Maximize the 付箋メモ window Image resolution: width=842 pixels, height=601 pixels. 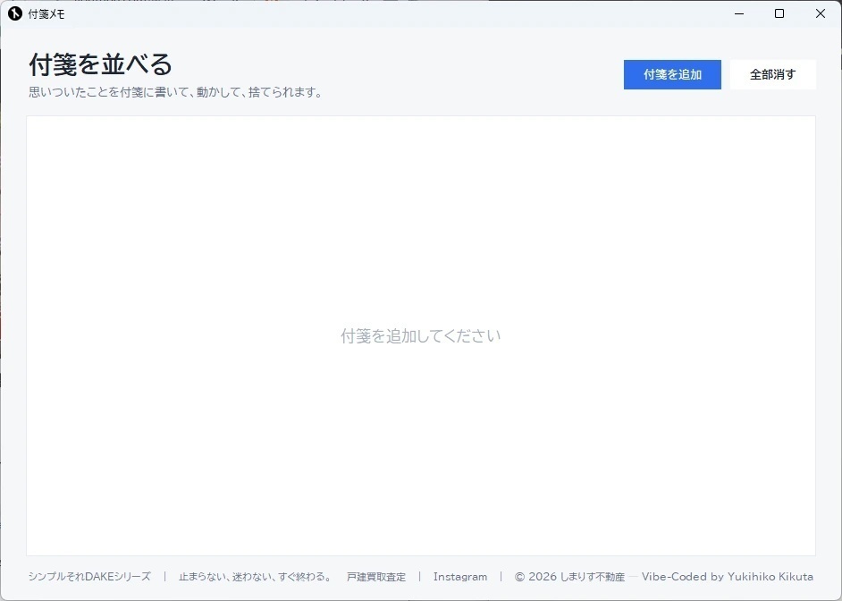pyautogui.click(x=779, y=13)
